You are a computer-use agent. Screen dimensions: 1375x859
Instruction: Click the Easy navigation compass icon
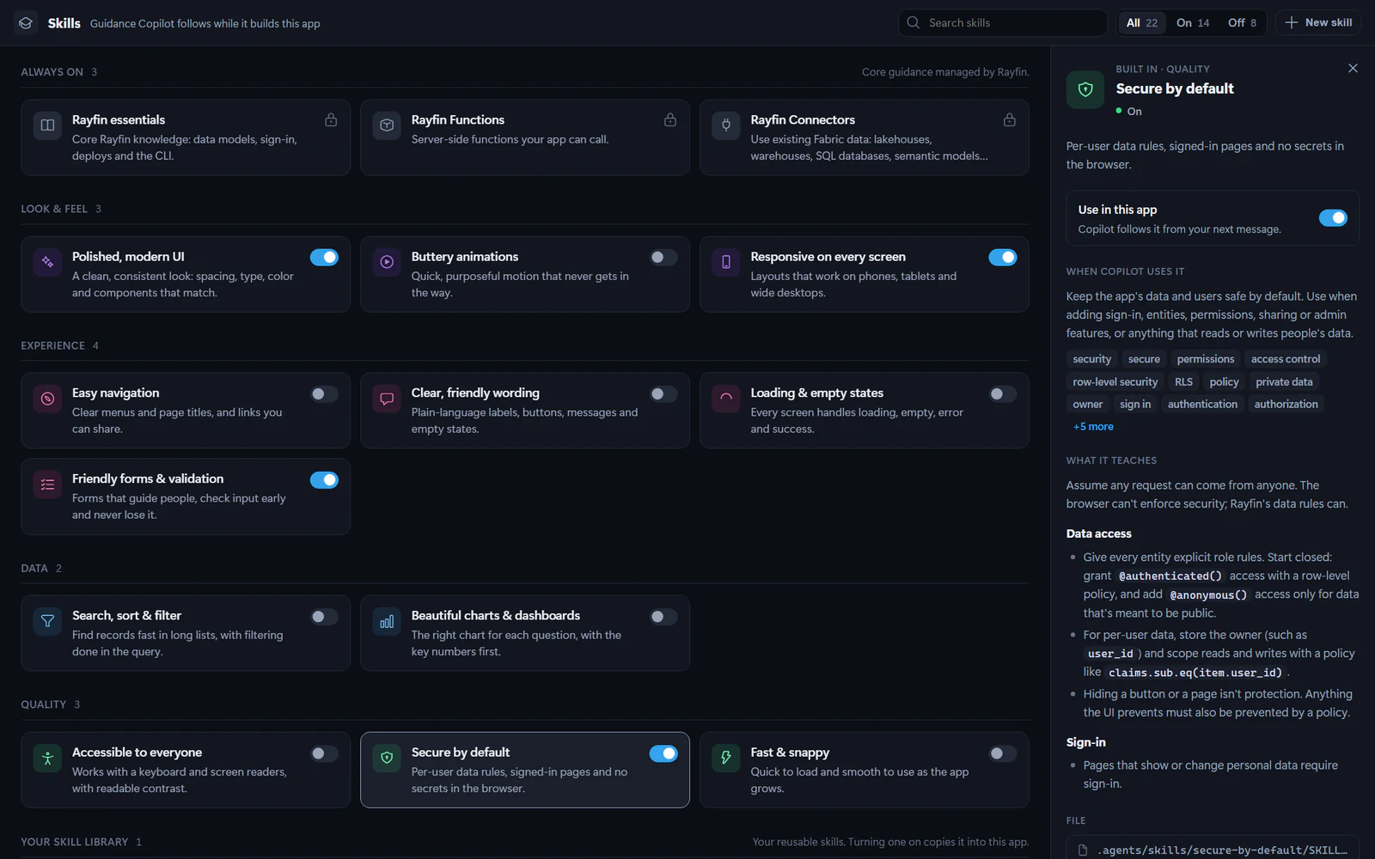pos(47,399)
